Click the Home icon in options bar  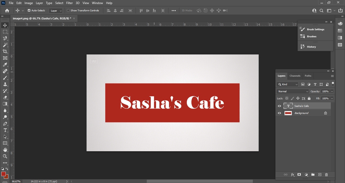tap(7, 10)
